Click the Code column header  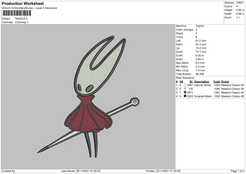216,81
